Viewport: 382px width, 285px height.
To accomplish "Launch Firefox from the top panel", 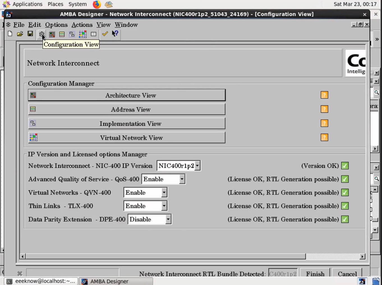I will pos(96,4).
